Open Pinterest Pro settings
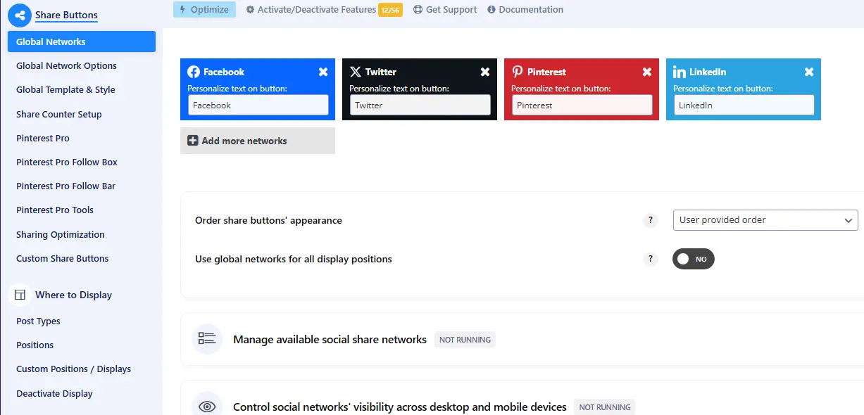 [43, 138]
